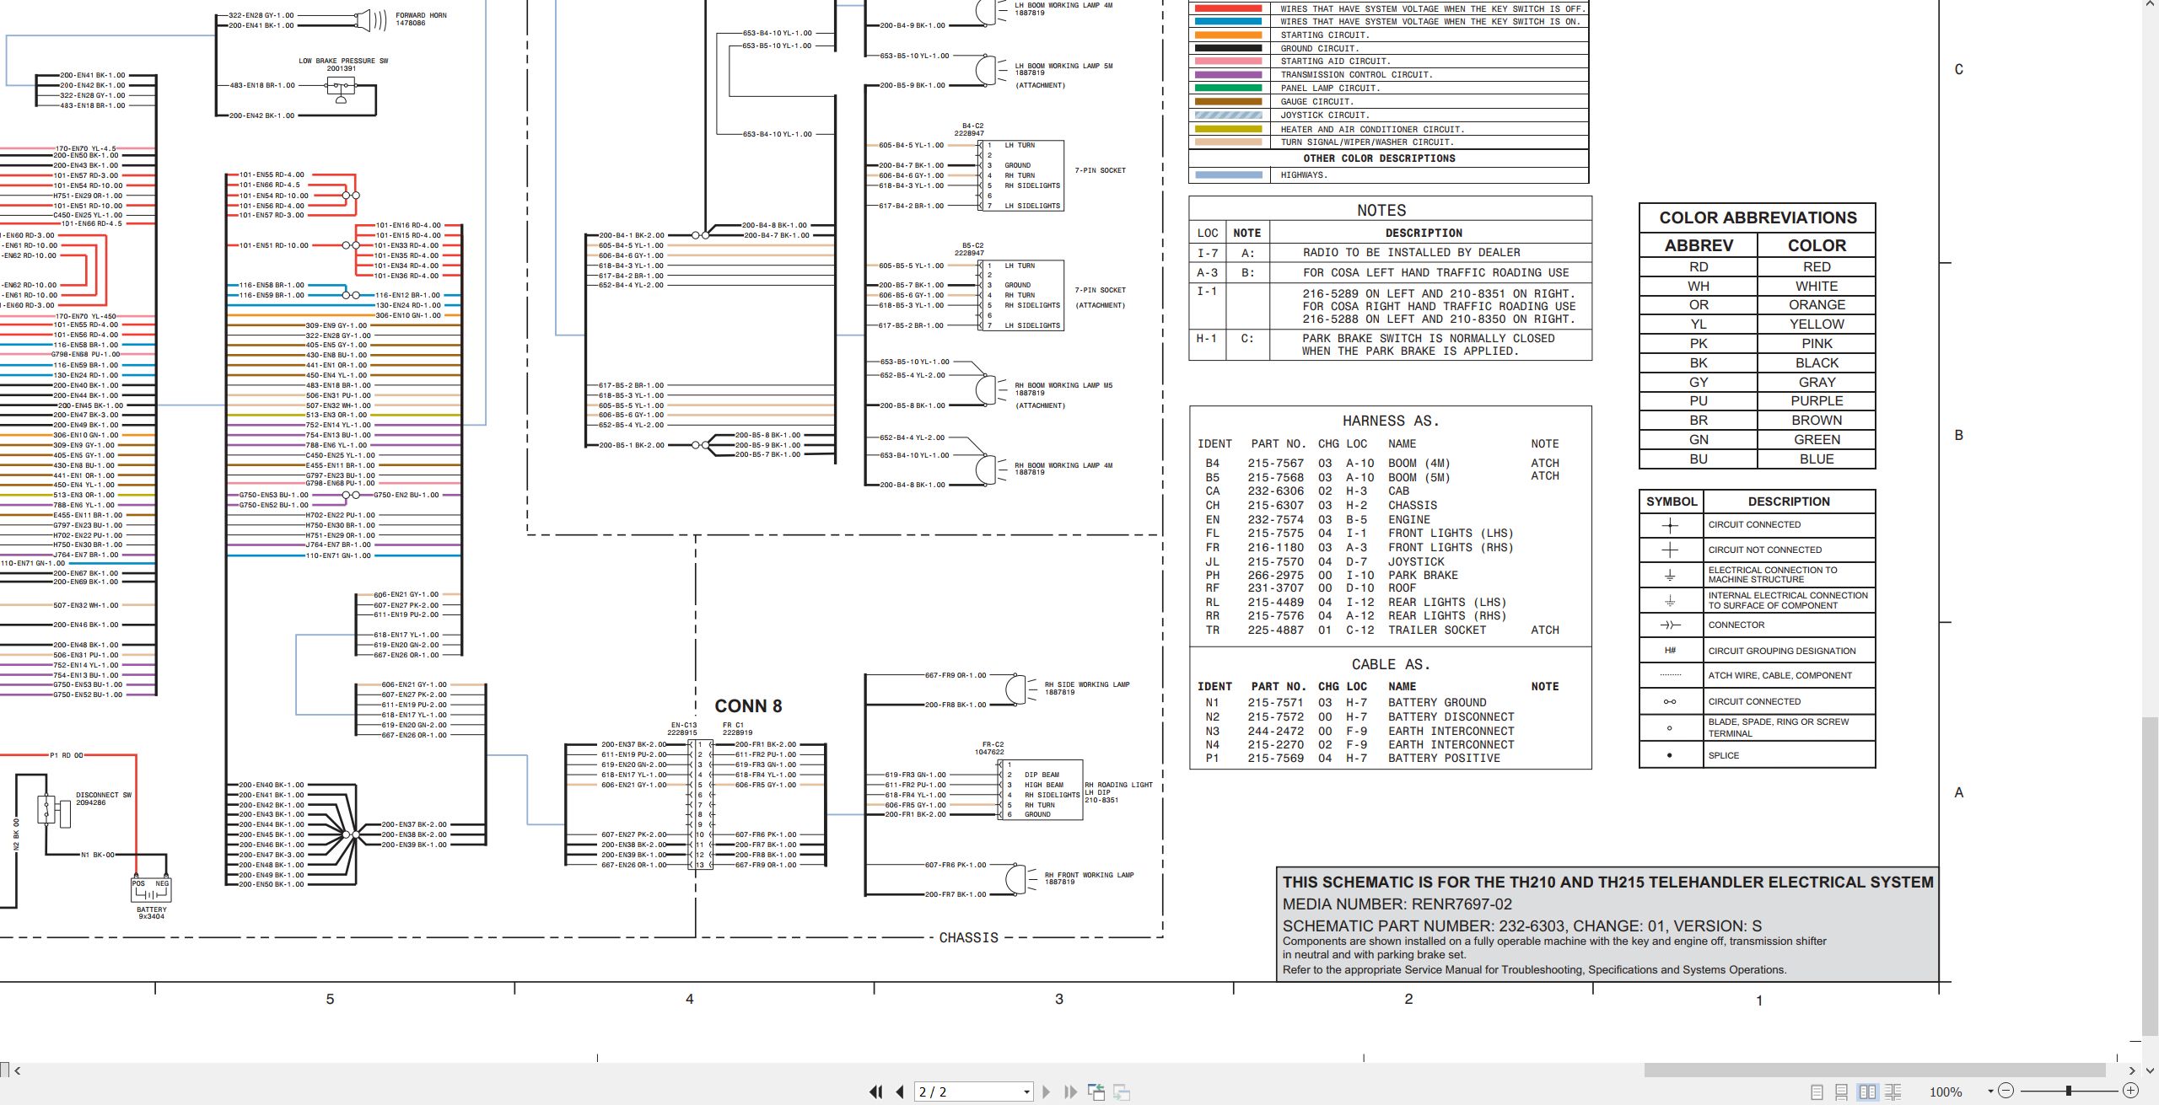Screen dimensions: 2159x1105
Task: Click the RH SIDE WORKING LAMP label
Action: (1087, 684)
